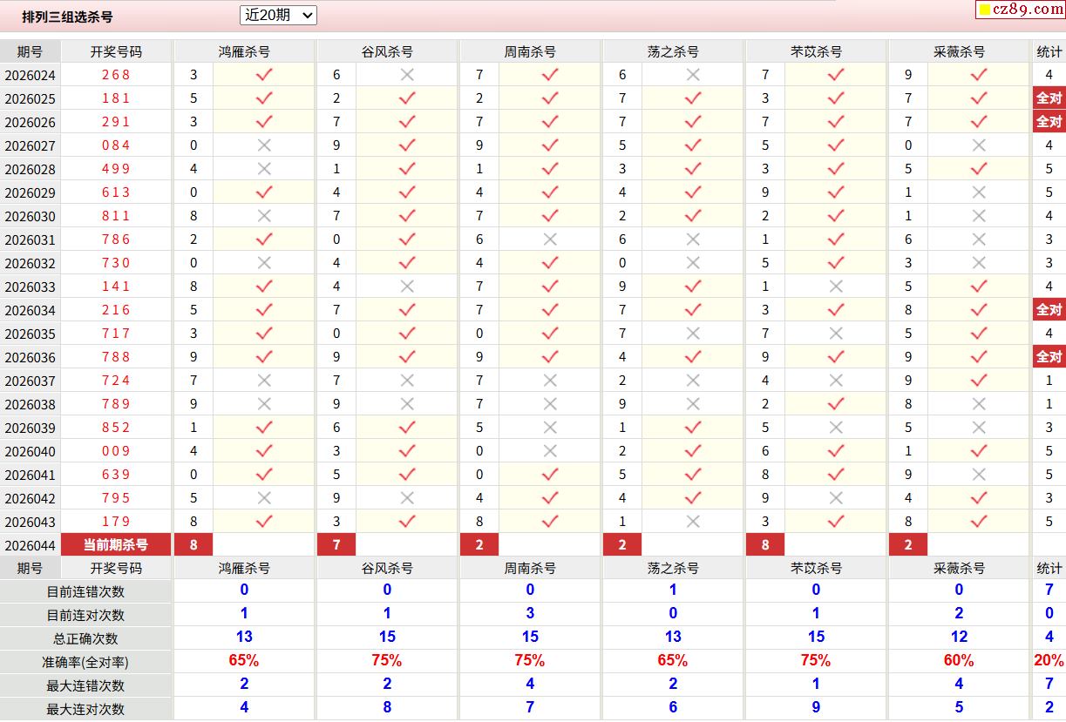The image size is (1066, 722).
Task: Click the 鸿雁杀号 checkmark in row 2026024
Action: [x=264, y=75]
